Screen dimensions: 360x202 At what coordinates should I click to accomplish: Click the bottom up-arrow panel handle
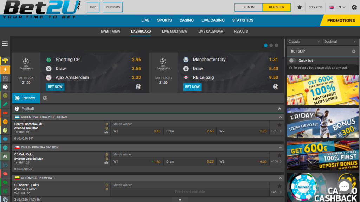[180, 200]
